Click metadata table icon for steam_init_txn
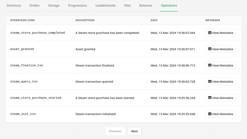Viewport: 247px width, 139px height. point(210,114)
